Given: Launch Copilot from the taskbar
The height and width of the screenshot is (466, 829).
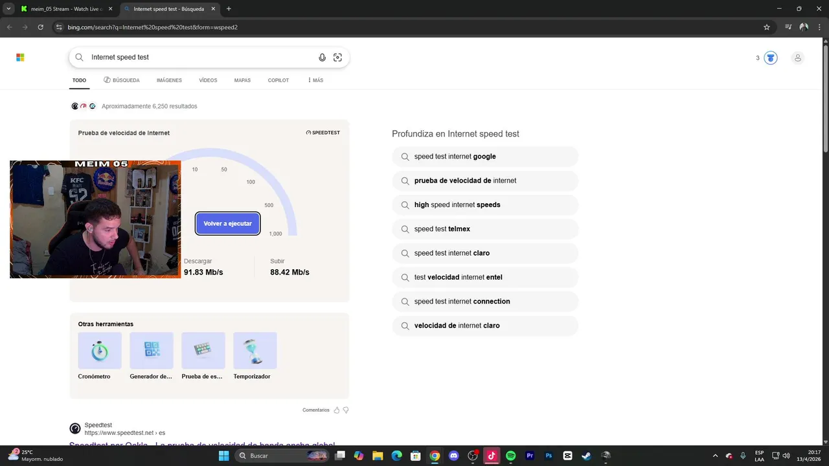Looking at the screenshot, I should click(x=359, y=456).
